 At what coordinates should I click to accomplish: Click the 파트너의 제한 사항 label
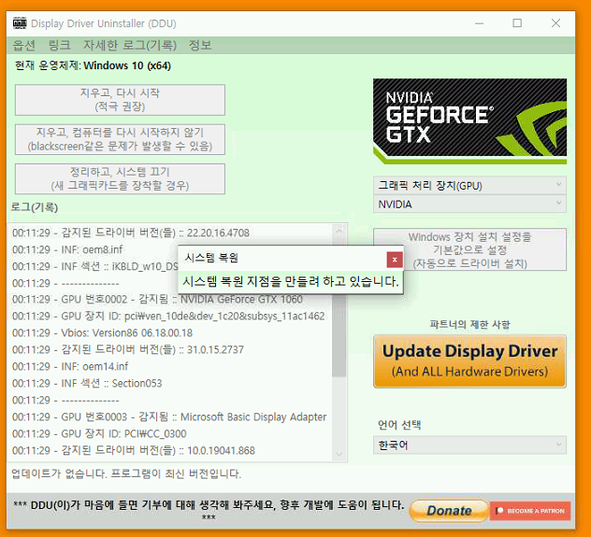coord(469,324)
